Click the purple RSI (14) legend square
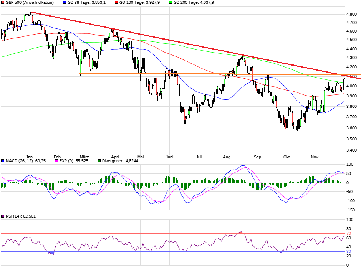This screenshot has height=269, width=361. [3, 215]
